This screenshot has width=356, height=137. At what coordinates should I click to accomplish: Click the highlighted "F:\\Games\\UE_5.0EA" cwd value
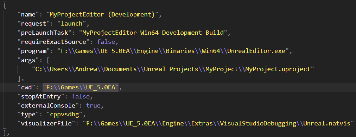tap(81, 87)
